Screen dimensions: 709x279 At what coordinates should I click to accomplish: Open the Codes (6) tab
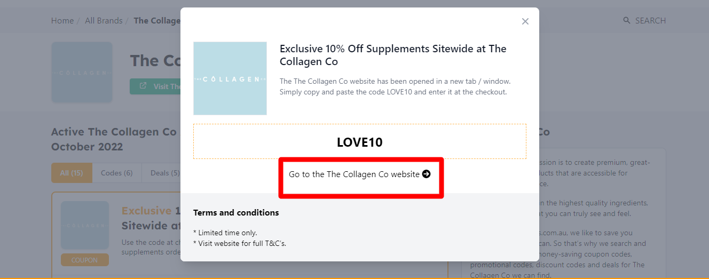116,173
